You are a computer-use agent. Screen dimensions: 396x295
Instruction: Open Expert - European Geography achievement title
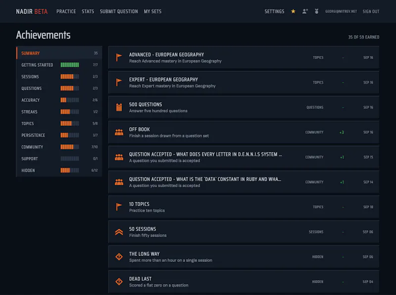point(163,80)
